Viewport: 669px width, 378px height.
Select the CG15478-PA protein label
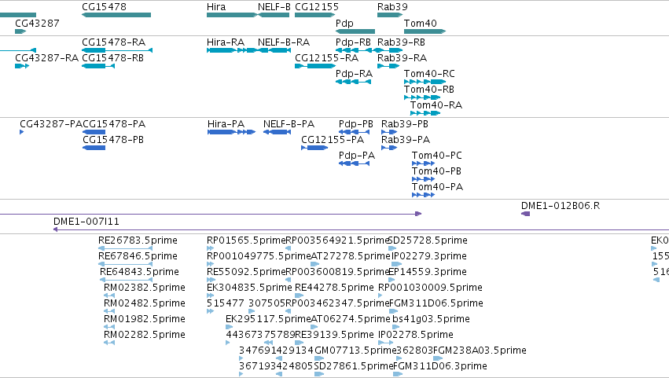pos(114,124)
